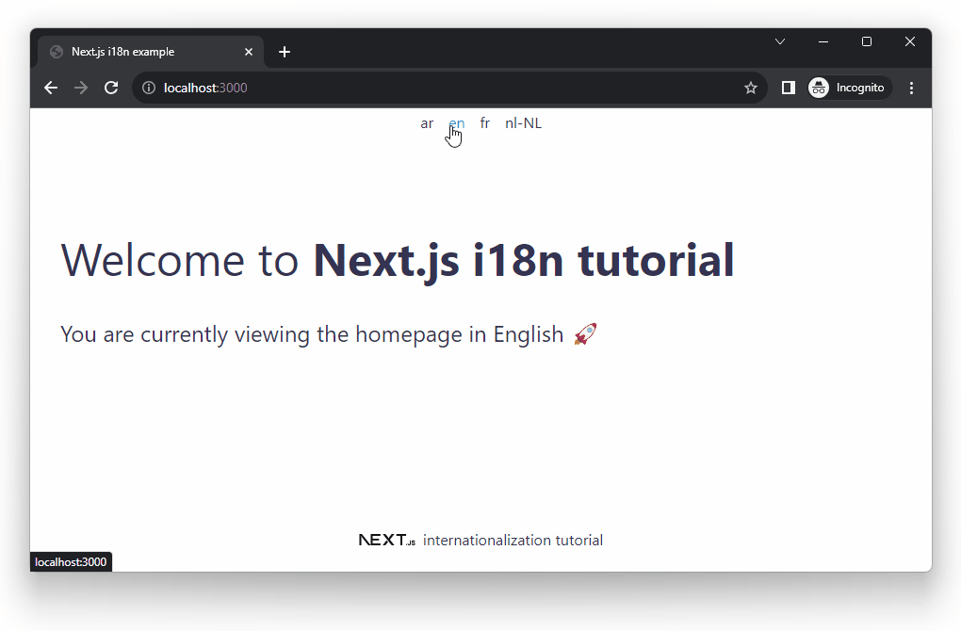The width and height of the screenshot is (961, 631).
Task: Click the forward navigation arrow
Action: point(81,88)
